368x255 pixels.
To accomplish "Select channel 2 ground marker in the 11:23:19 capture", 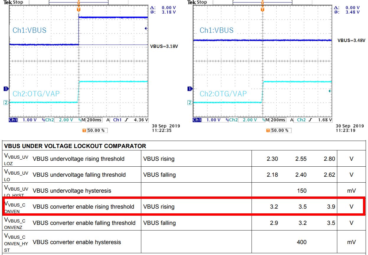I will [x=190, y=103].
